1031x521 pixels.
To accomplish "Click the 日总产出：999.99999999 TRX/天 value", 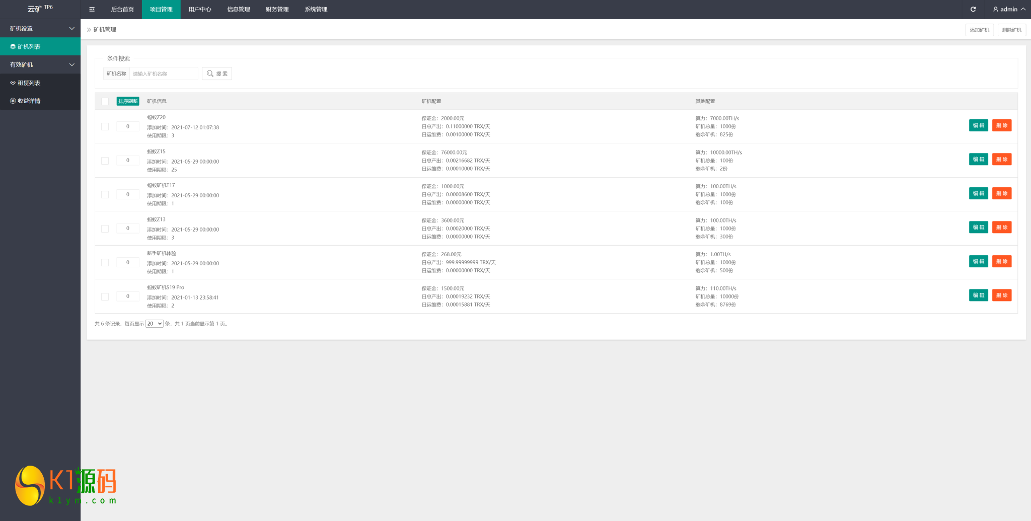I will [x=459, y=262].
